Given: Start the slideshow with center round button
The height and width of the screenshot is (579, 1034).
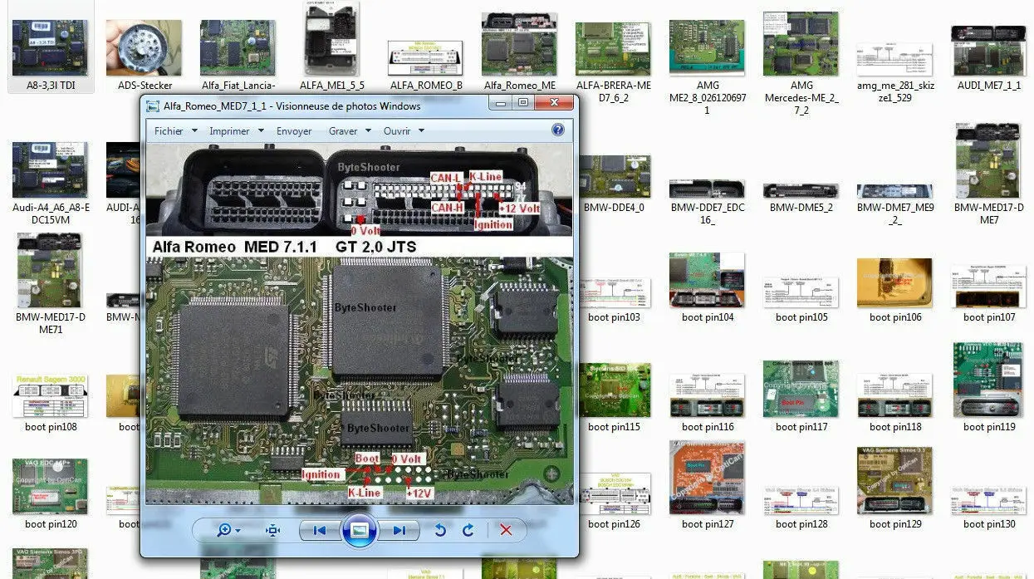Looking at the screenshot, I should [360, 531].
